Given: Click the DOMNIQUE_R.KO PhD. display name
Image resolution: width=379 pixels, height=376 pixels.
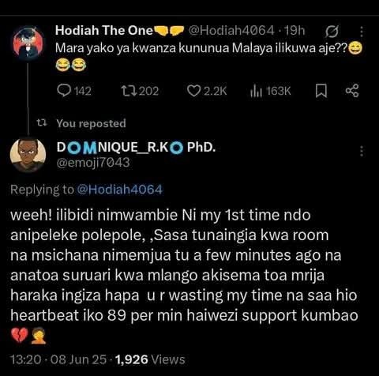Looking at the screenshot, I should 136,148.
